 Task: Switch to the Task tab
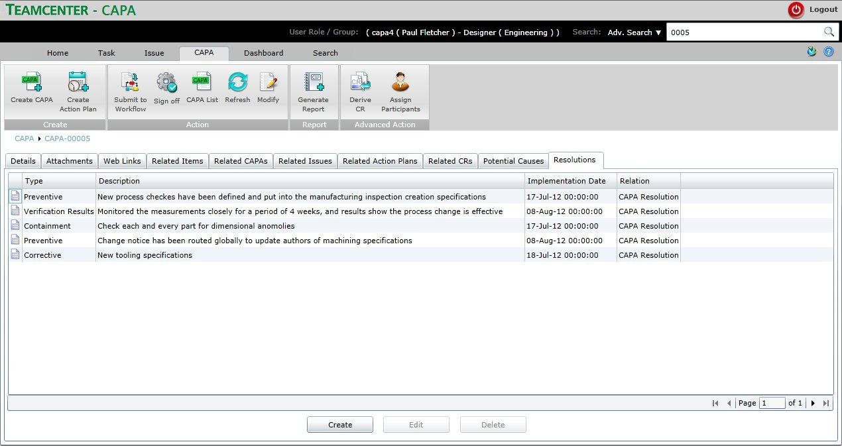pos(106,53)
